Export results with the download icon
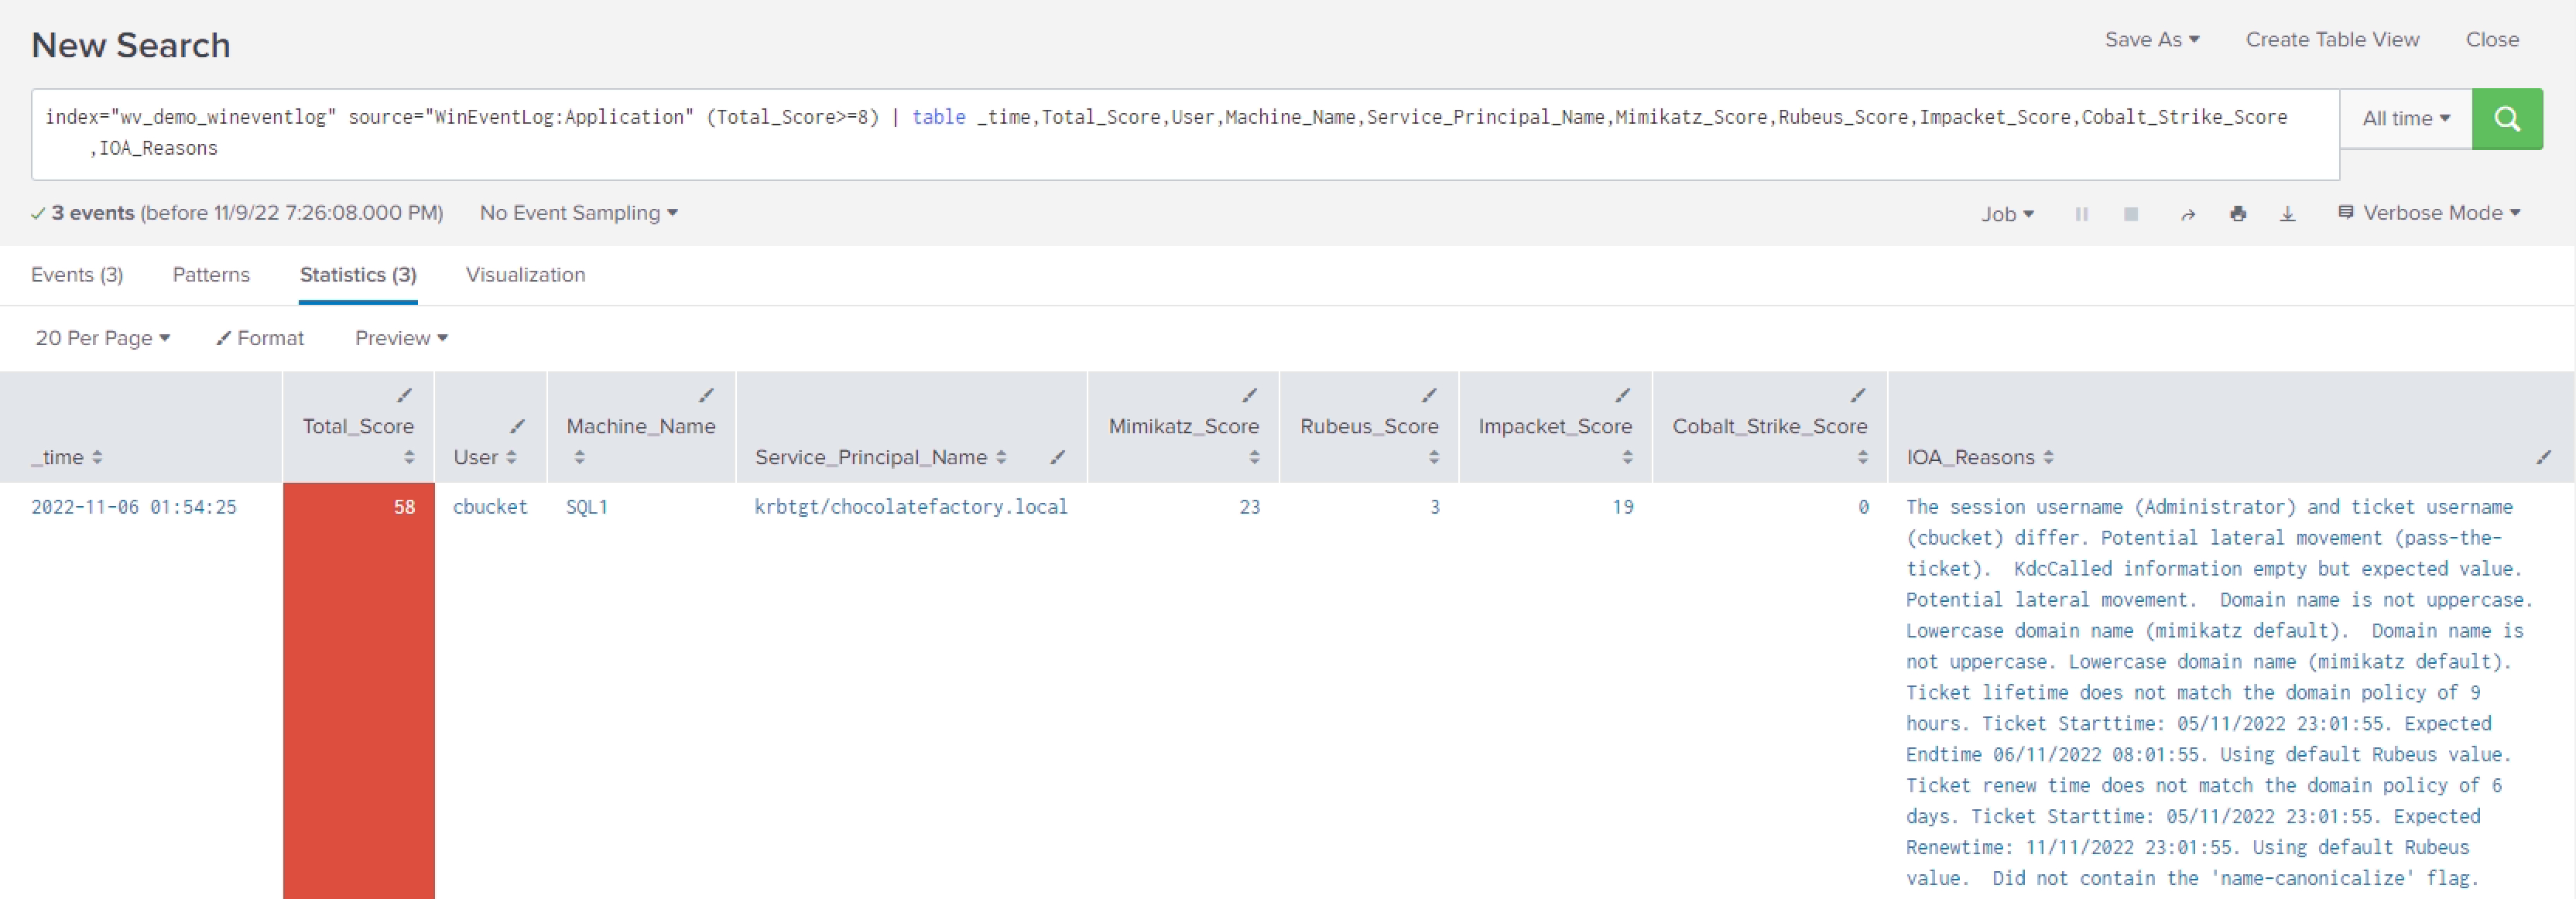2576x899 pixels. pos(2287,214)
